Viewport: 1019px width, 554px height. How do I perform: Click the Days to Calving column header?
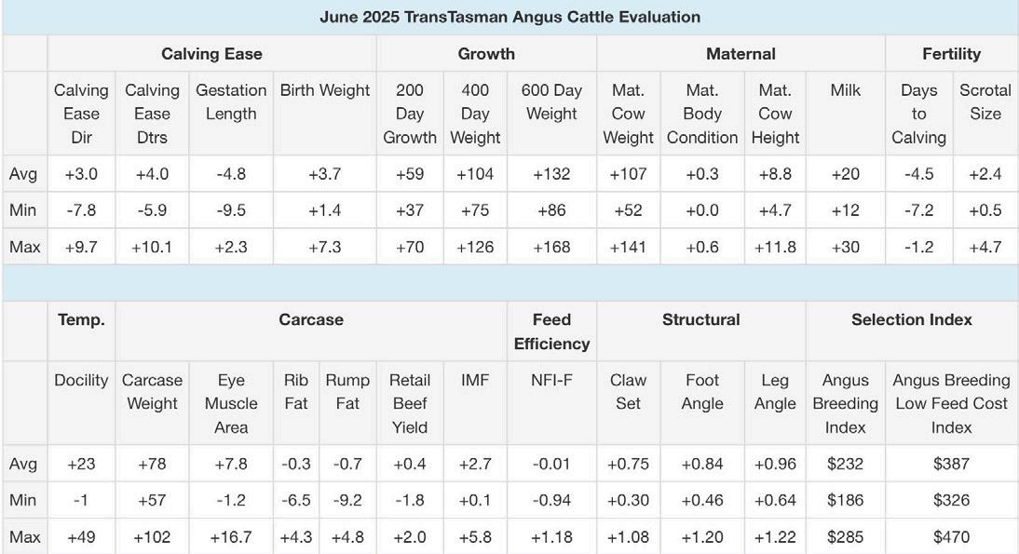(918, 114)
